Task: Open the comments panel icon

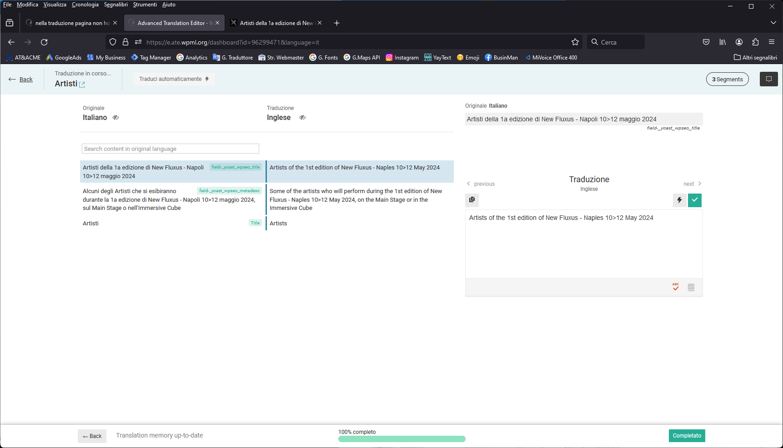Action: pyautogui.click(x=768, y=79)
